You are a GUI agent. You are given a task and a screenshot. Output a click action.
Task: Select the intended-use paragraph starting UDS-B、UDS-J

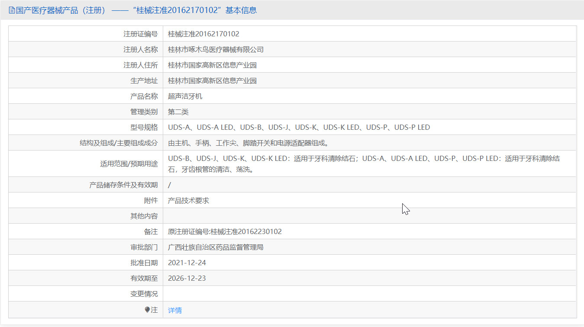(364, 164)
